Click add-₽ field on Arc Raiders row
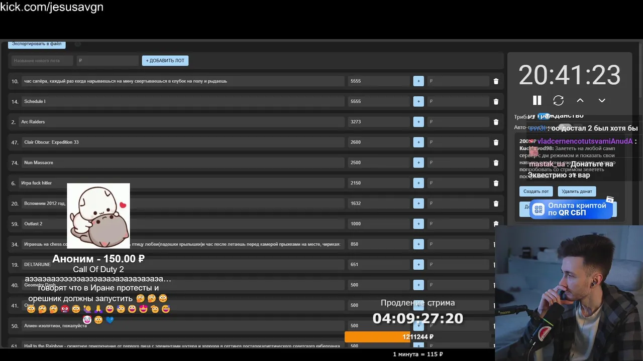Viewport: 643px width, 361px height. (458, 122)
